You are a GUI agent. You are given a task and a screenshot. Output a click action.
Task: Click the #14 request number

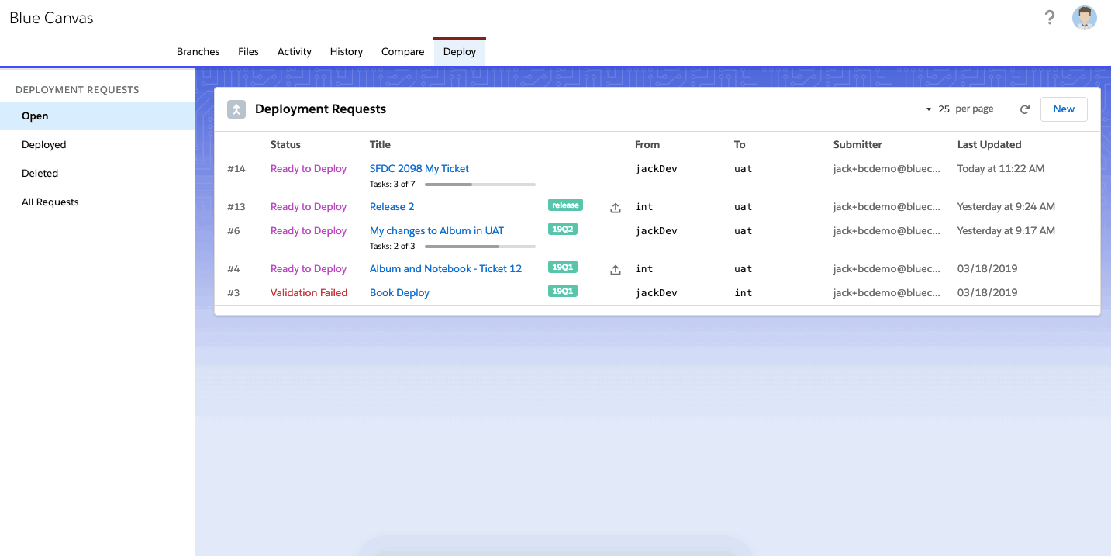[x=236, y=169]
